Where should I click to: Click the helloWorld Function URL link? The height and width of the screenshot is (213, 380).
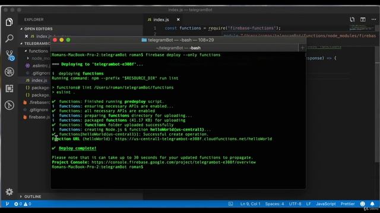point(194,139)
